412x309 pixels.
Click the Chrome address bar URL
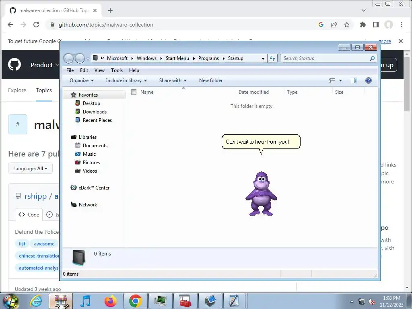coord(106,25)
